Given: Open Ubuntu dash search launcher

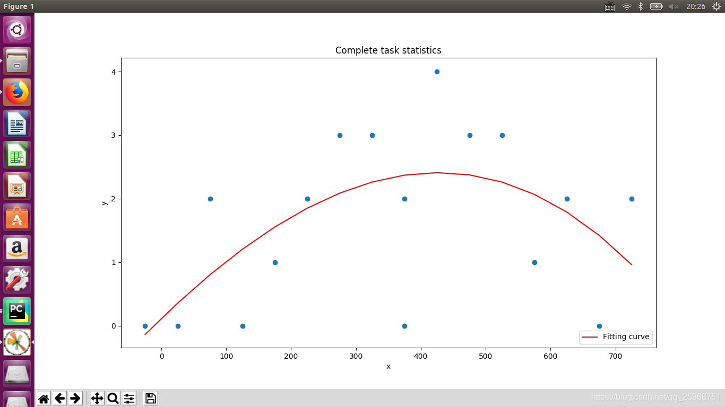Looking at the screenshot, I should (x=17, y=30).
